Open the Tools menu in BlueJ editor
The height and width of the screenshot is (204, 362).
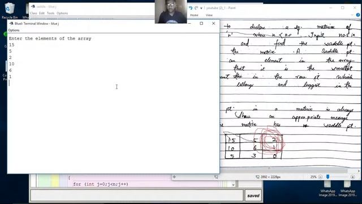click(x=50, y=13)
